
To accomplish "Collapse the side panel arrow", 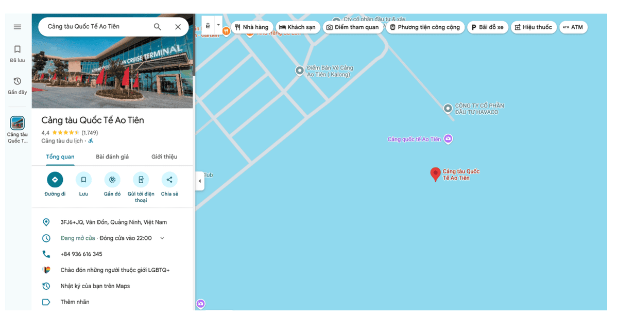I will [x=200, y=181].
